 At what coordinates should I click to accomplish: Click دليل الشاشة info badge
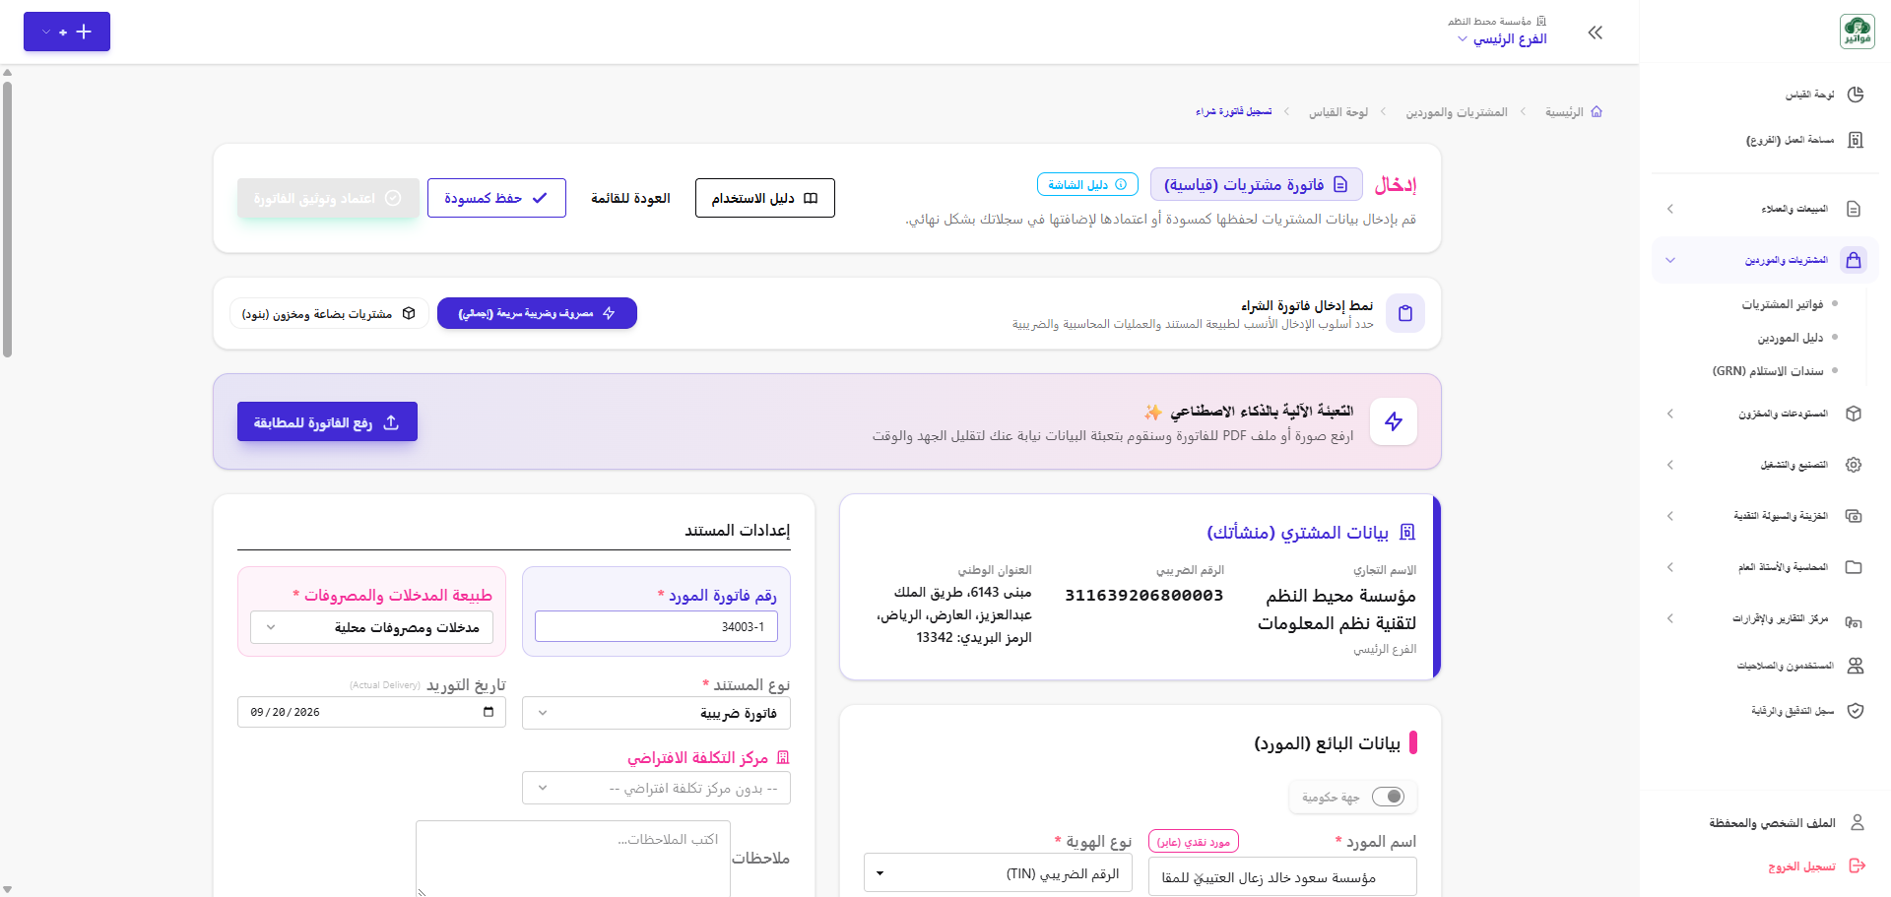1087,184
